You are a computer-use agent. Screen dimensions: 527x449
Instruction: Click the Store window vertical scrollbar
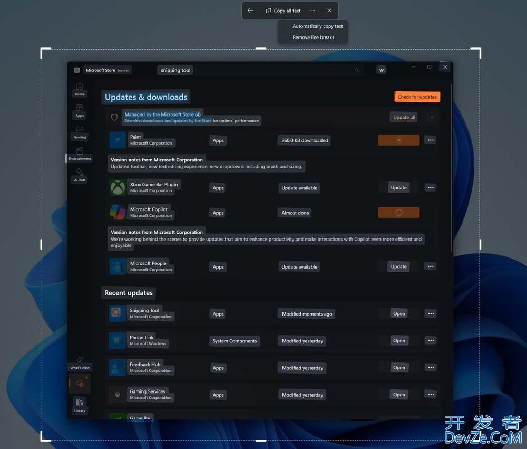[x=452, y=168]
